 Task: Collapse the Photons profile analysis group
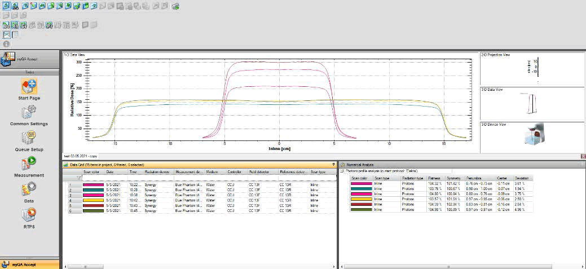click(342, 170)
